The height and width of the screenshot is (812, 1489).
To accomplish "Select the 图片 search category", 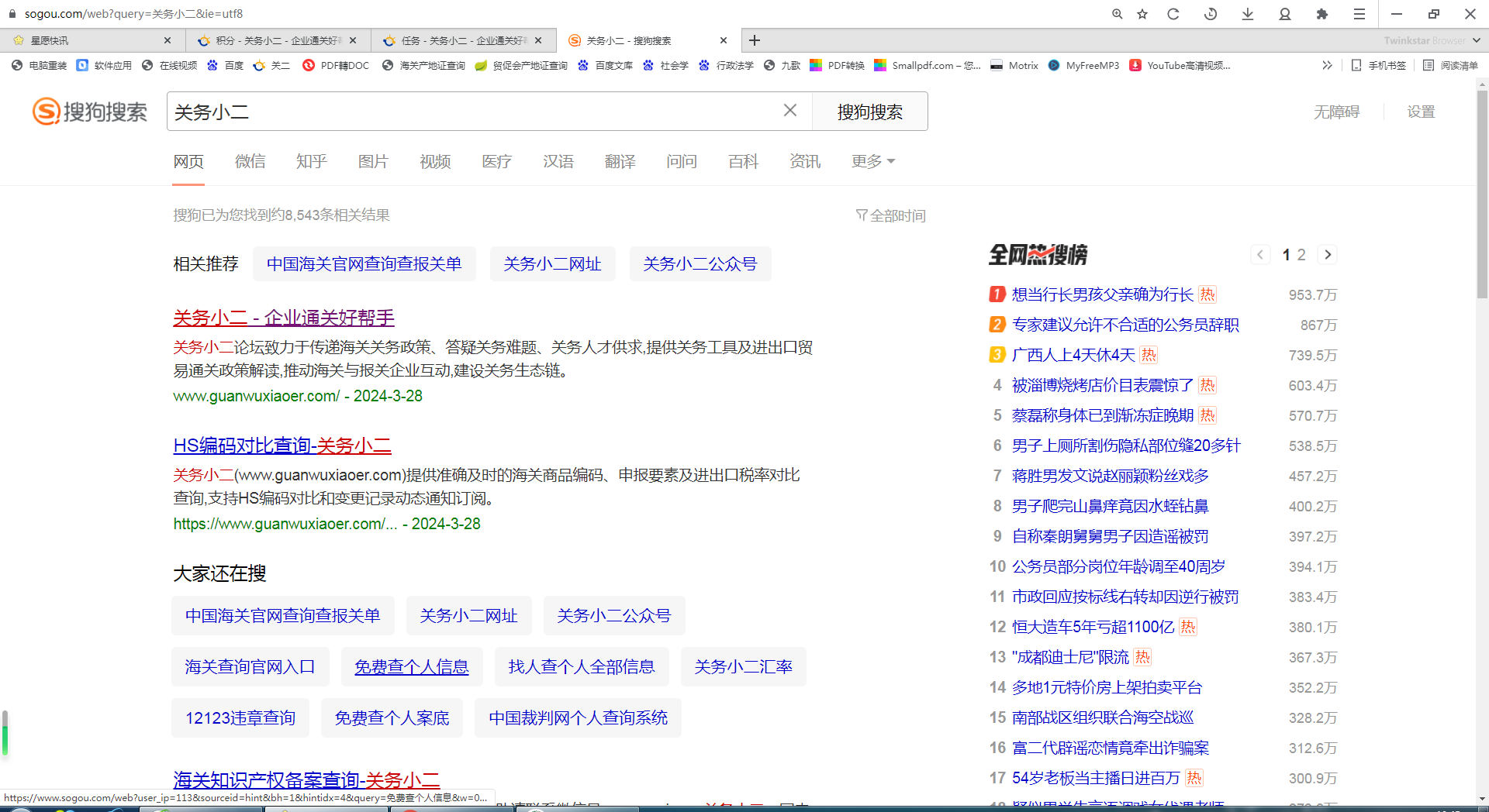I will [x=373, y=161].
